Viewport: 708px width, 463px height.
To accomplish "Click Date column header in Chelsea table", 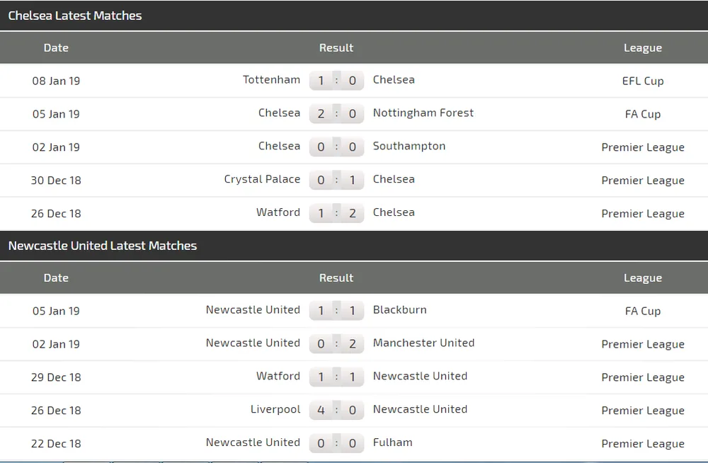I will (x=56, y=48).
